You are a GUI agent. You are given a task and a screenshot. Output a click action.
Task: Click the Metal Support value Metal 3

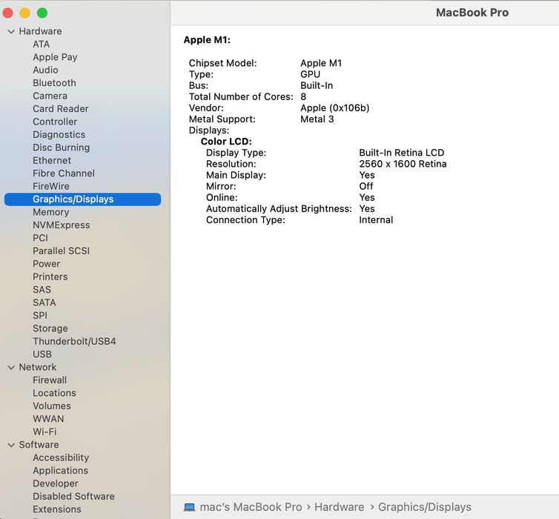tap(317, 119)
